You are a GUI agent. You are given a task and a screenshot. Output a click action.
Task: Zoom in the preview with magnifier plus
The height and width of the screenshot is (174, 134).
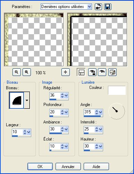[x=27, y=72]
